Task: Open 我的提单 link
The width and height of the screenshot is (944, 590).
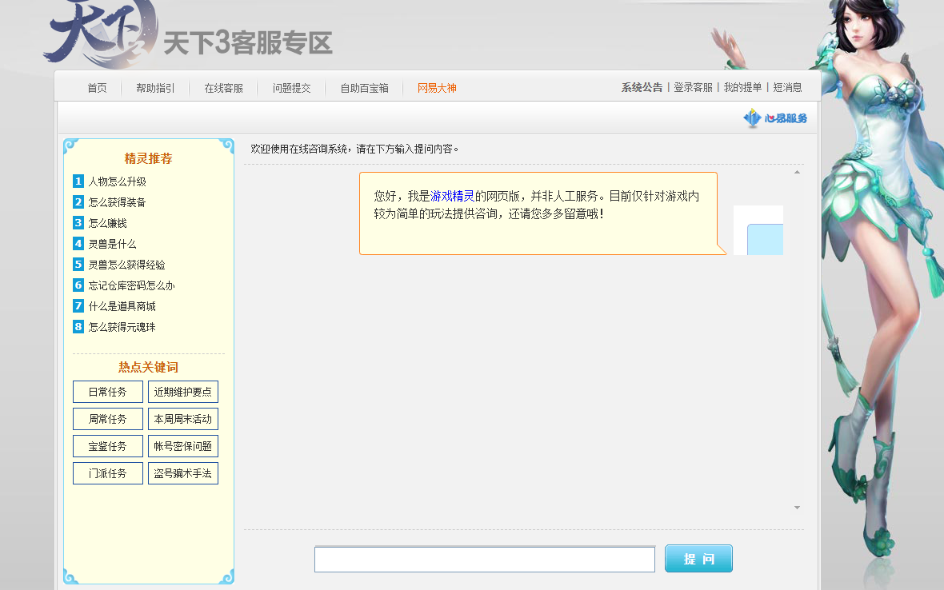Action: 743,88
